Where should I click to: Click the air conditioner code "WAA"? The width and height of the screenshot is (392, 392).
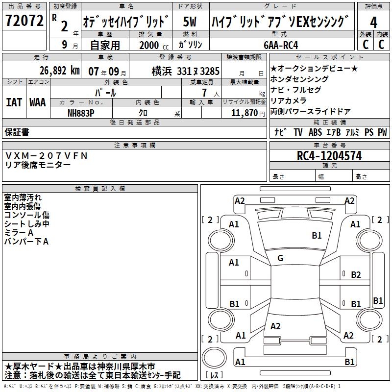click(x=38, y=102)
